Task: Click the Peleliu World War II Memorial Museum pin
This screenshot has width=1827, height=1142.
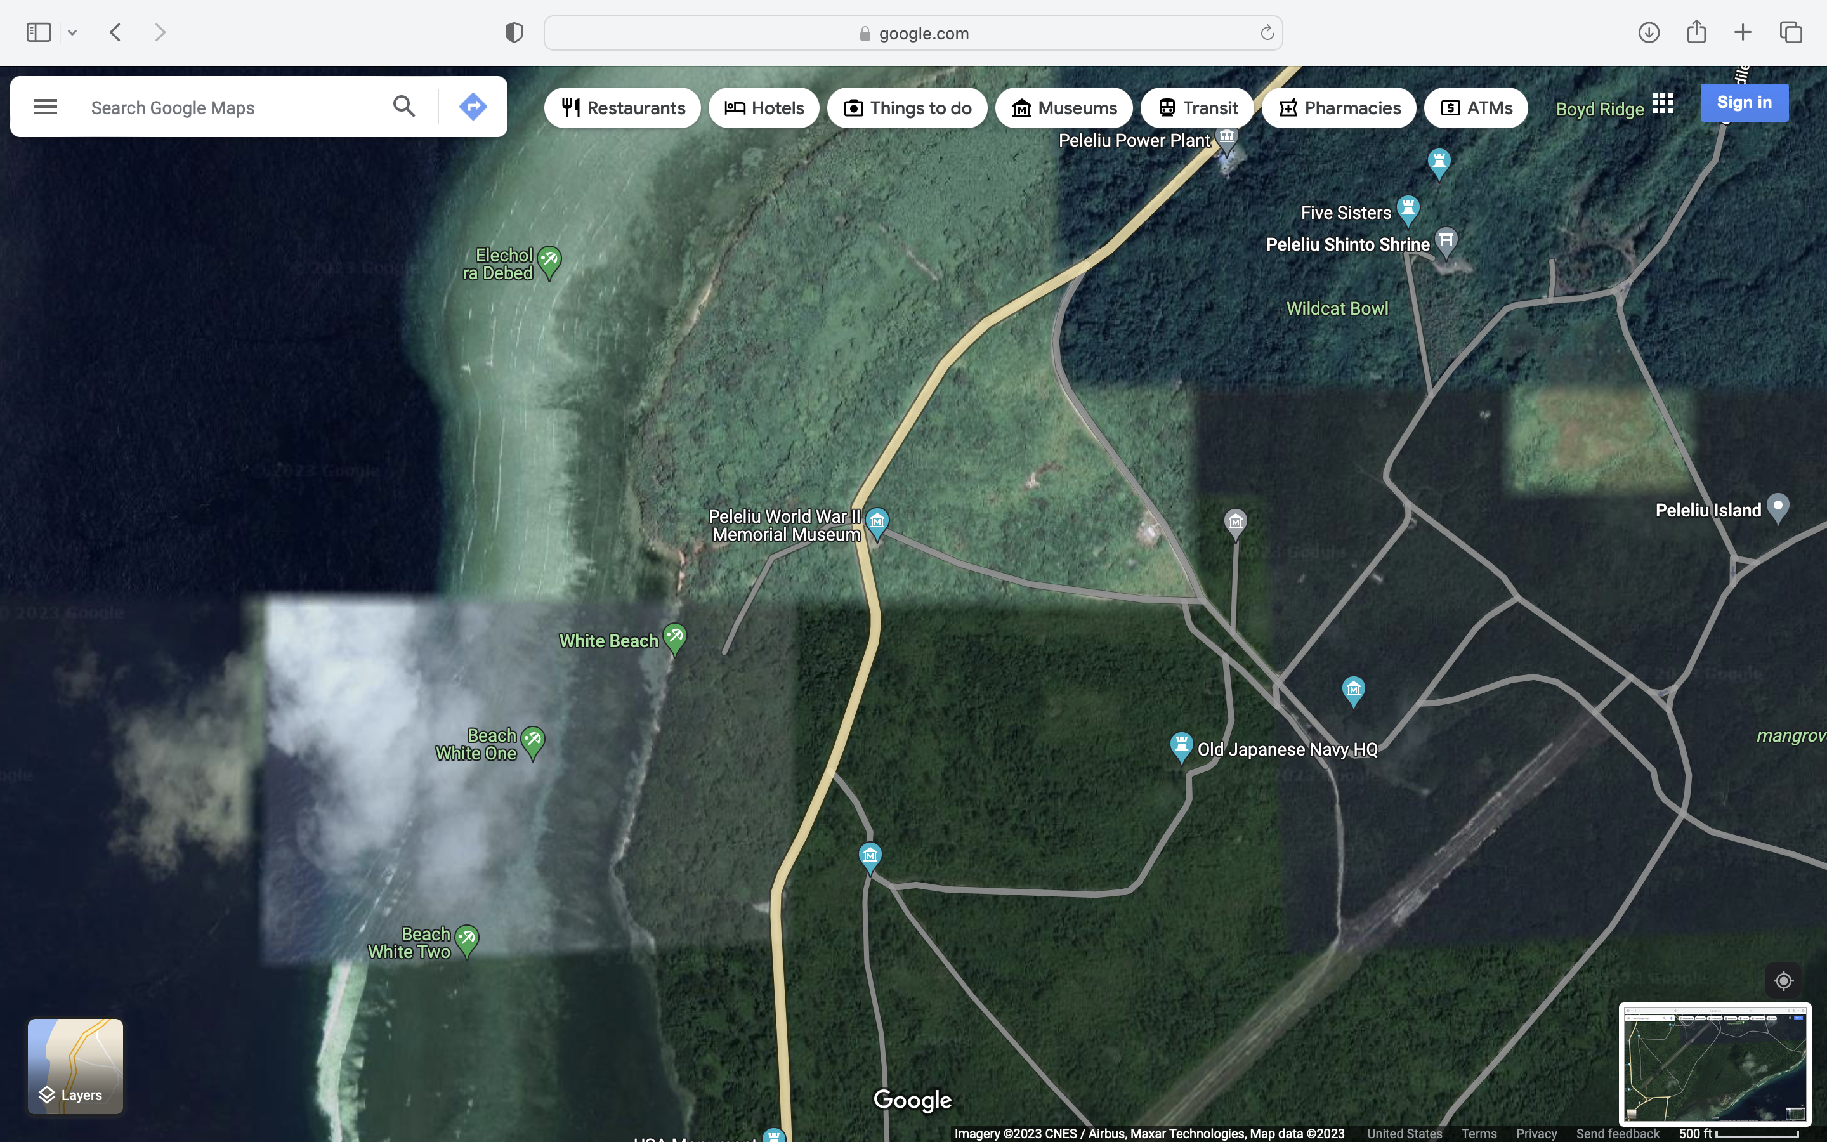Action: click(x=877, y=521)
